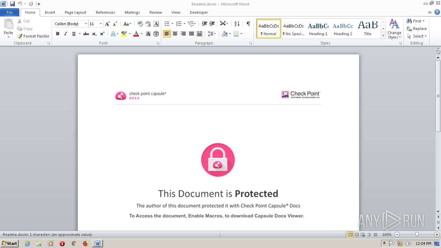Apply the Heading 1 style

(x=318, y=29)
